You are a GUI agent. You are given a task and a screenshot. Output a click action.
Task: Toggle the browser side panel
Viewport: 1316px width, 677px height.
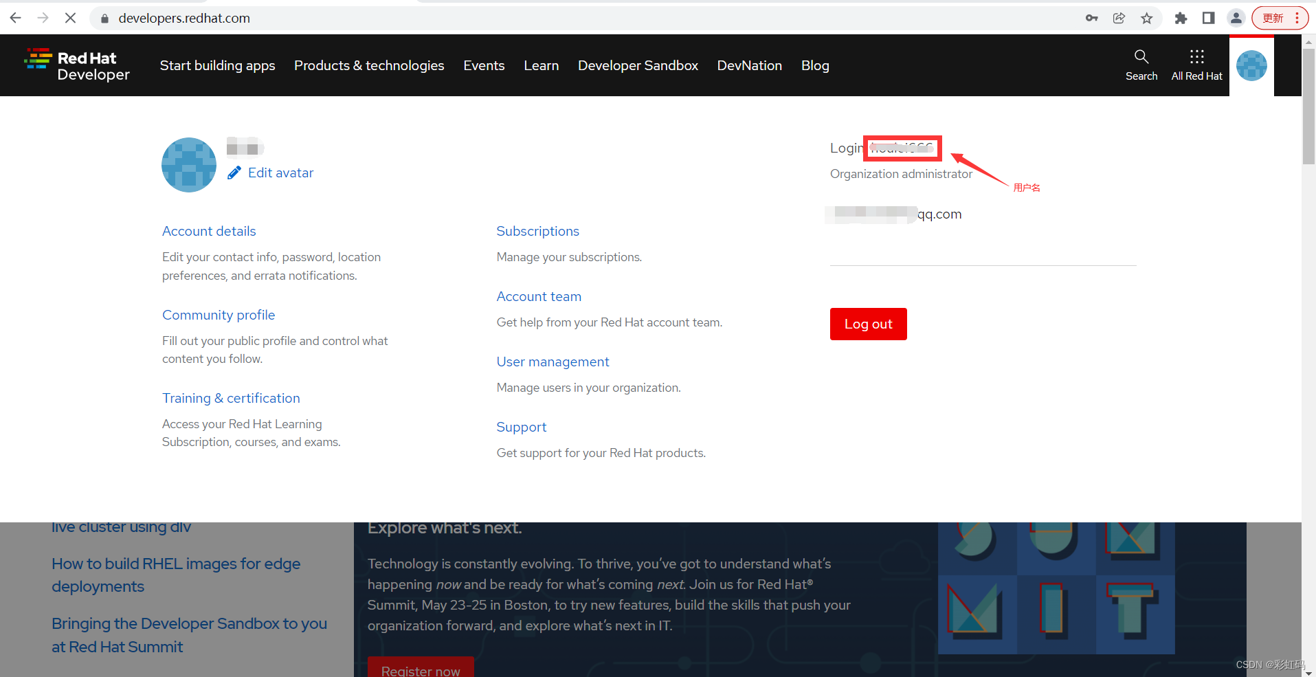[x=1208, y=19]
